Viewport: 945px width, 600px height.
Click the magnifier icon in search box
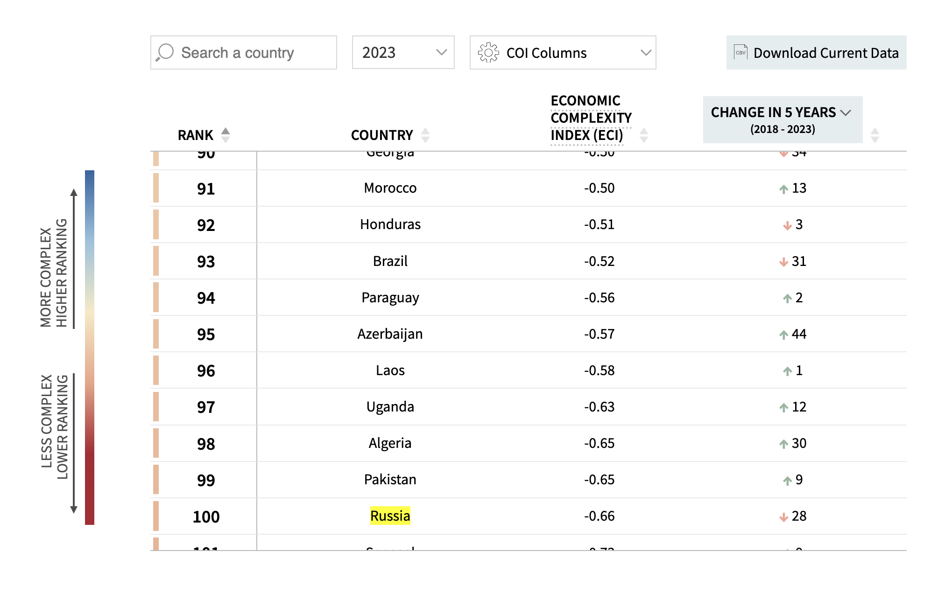click(165, 52)
